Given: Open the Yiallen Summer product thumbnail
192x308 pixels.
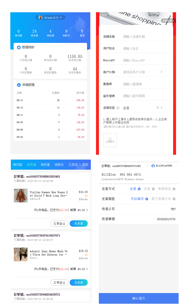Looking at the screenshot, I should point(21,195).
